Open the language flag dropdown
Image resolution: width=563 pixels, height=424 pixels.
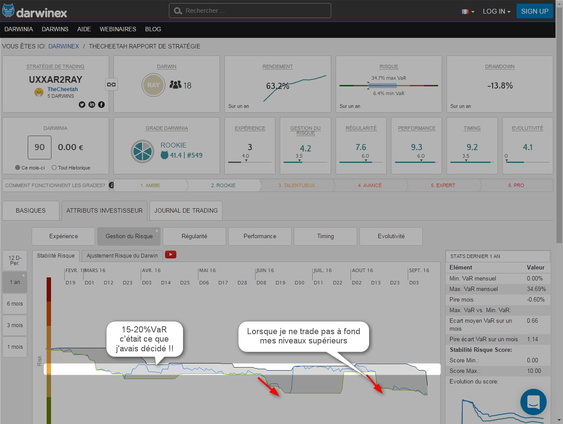coord(468,11)
